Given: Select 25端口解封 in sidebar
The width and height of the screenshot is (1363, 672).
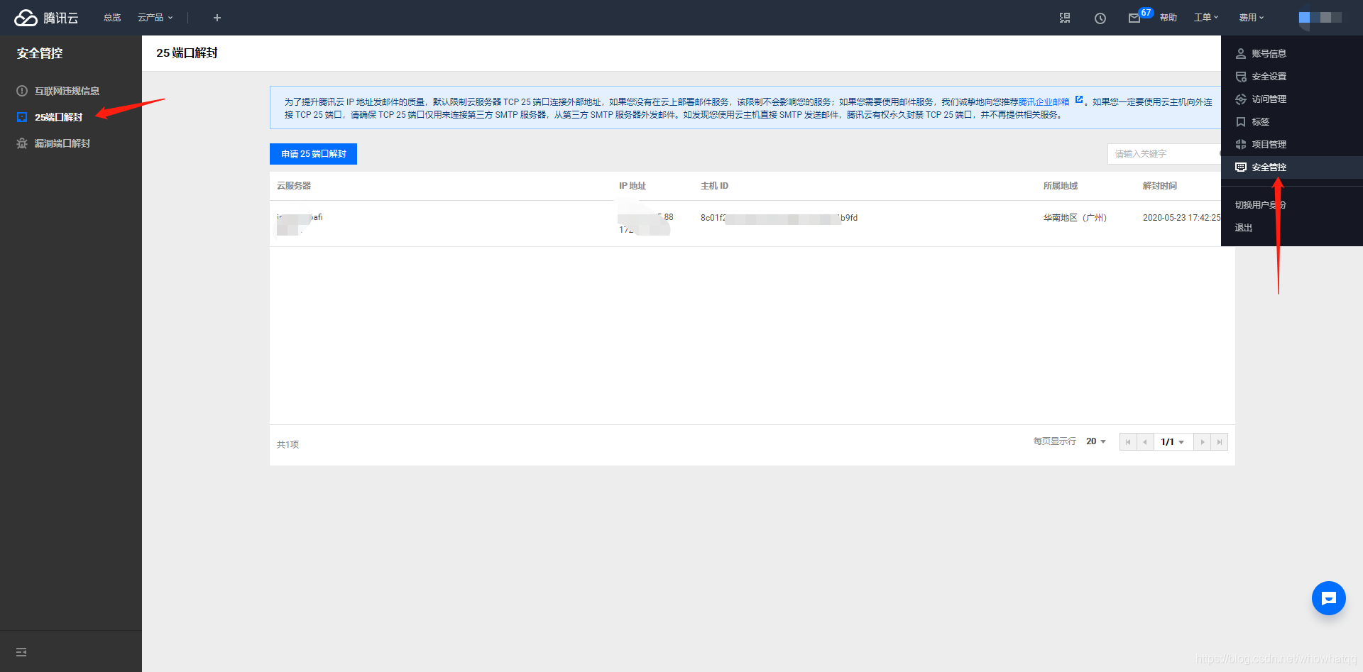Looking at the screenshot, I should (x=58, y=117).
